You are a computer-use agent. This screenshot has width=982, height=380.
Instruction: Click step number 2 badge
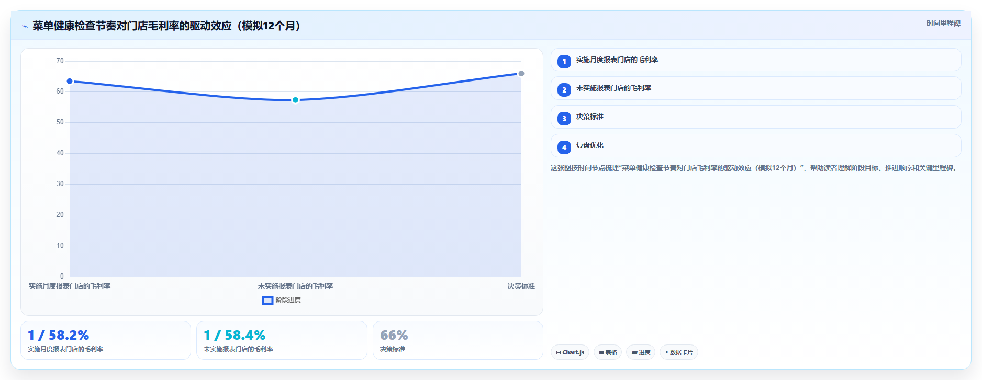point(564,90)
